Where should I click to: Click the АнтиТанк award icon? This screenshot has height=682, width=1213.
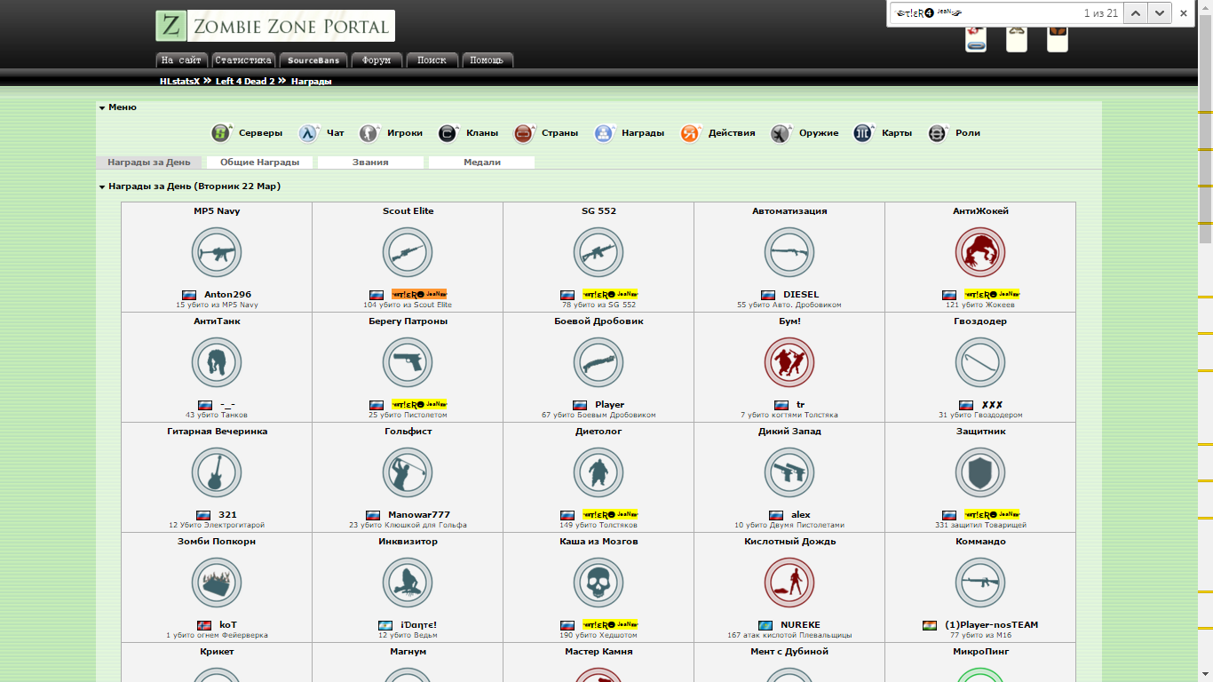(x=217, y=362)
